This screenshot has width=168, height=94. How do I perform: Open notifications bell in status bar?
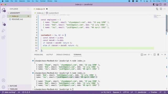(165, 92)
